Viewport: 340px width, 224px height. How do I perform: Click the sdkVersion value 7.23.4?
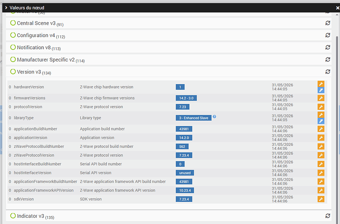[184, 199]
